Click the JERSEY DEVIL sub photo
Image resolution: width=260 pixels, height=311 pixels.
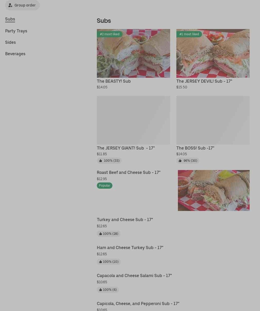click(213, 53)
